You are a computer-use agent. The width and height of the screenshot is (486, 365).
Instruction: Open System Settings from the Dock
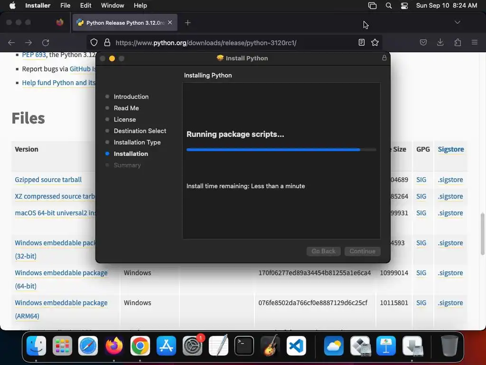pos(192,346)
